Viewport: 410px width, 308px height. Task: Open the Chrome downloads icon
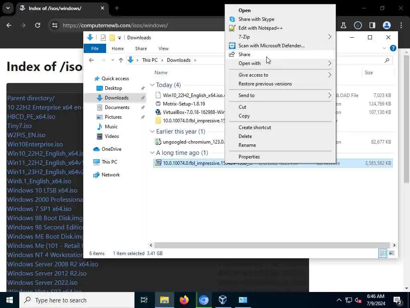(x=358, y=25)
